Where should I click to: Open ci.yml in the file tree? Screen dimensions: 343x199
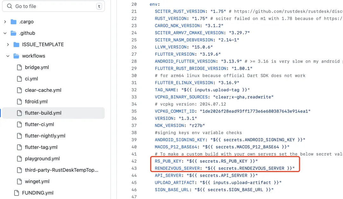coord(31,79)
